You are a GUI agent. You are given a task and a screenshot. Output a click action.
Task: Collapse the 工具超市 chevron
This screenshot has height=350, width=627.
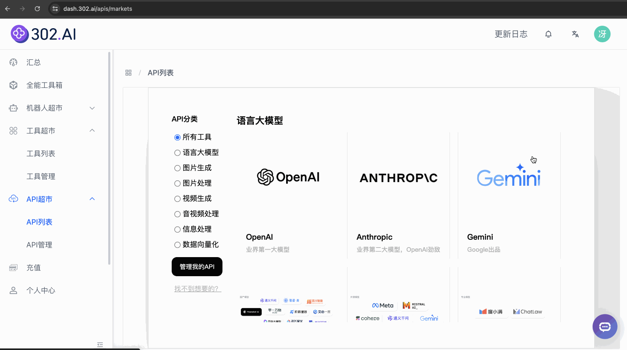92,131
